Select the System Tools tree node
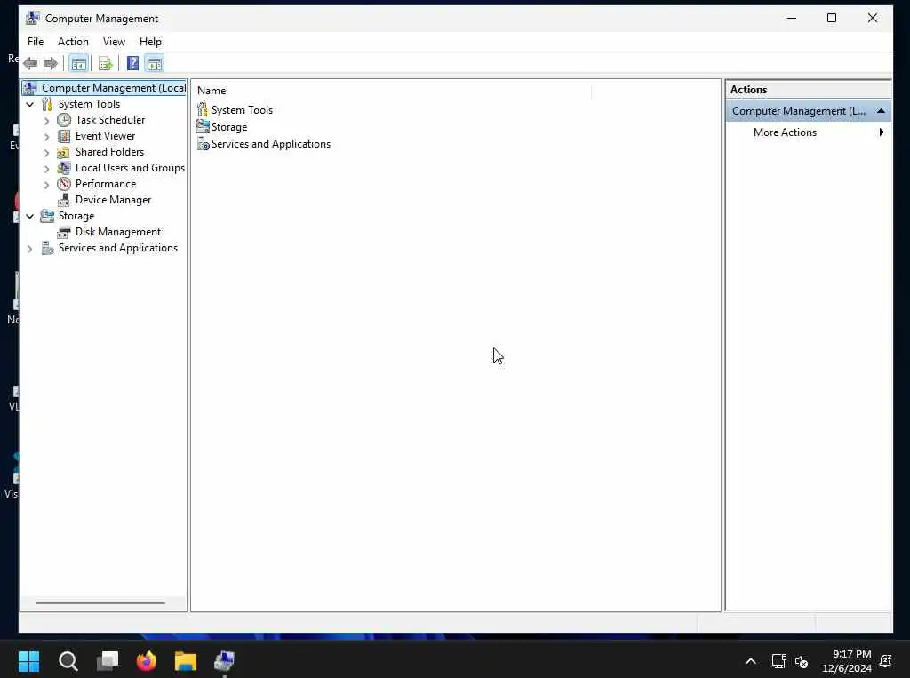The height and width of the screenshot is (678, 910). click(x=89, y=104)
